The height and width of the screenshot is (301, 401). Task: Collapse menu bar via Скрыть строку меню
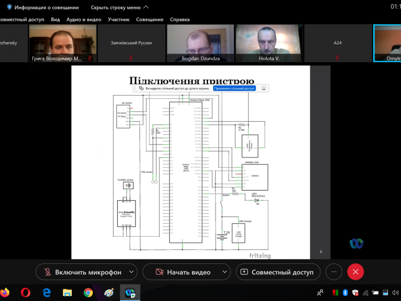tap(119, 8)
